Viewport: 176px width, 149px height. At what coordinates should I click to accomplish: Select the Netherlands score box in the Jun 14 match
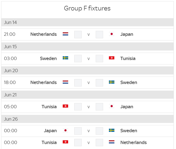[x=78, y=34]
